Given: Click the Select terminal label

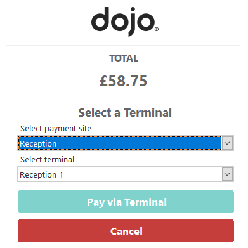Looking at the screenshot, I should tap(47, 159).
